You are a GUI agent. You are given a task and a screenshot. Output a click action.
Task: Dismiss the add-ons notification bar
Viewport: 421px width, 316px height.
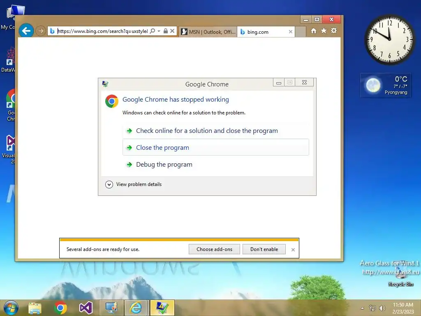(x=293, y=250)
